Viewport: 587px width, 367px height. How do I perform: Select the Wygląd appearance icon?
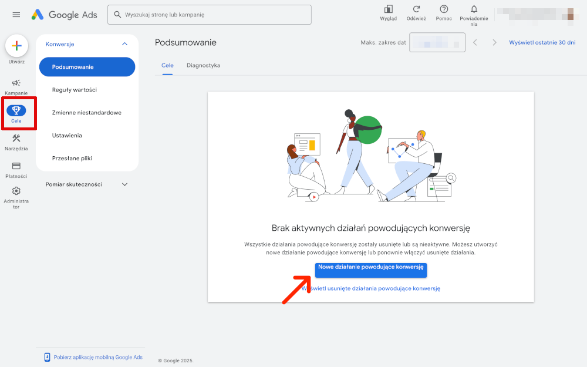(388, 9)
